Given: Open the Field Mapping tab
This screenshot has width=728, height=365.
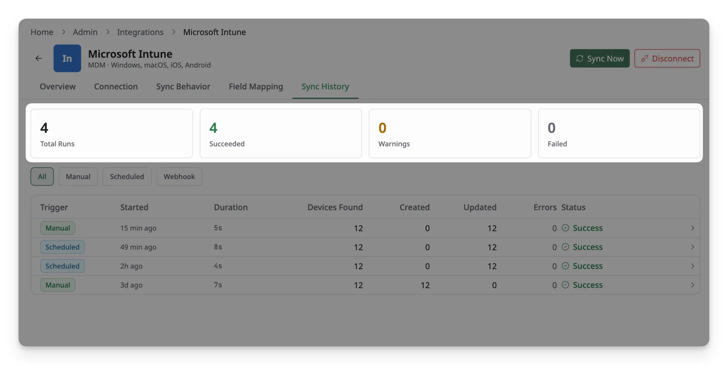Looking at the screenshot, I should [256, 87].
